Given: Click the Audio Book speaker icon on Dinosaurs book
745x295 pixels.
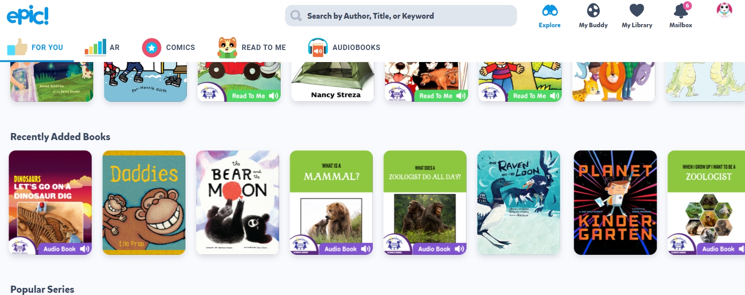Looking at the screenshot, I should point(85,249).
